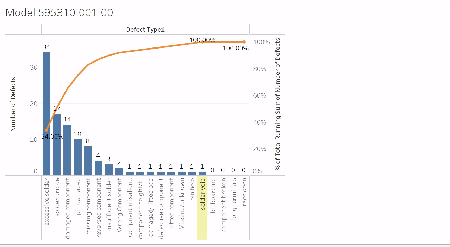Select the Wrong Component bar labeled 2

coord(119,171)
